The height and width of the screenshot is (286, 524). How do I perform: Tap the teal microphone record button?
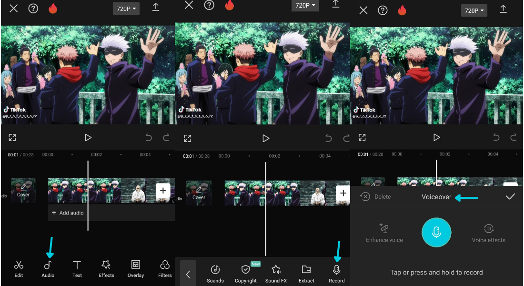pos(436,232)
